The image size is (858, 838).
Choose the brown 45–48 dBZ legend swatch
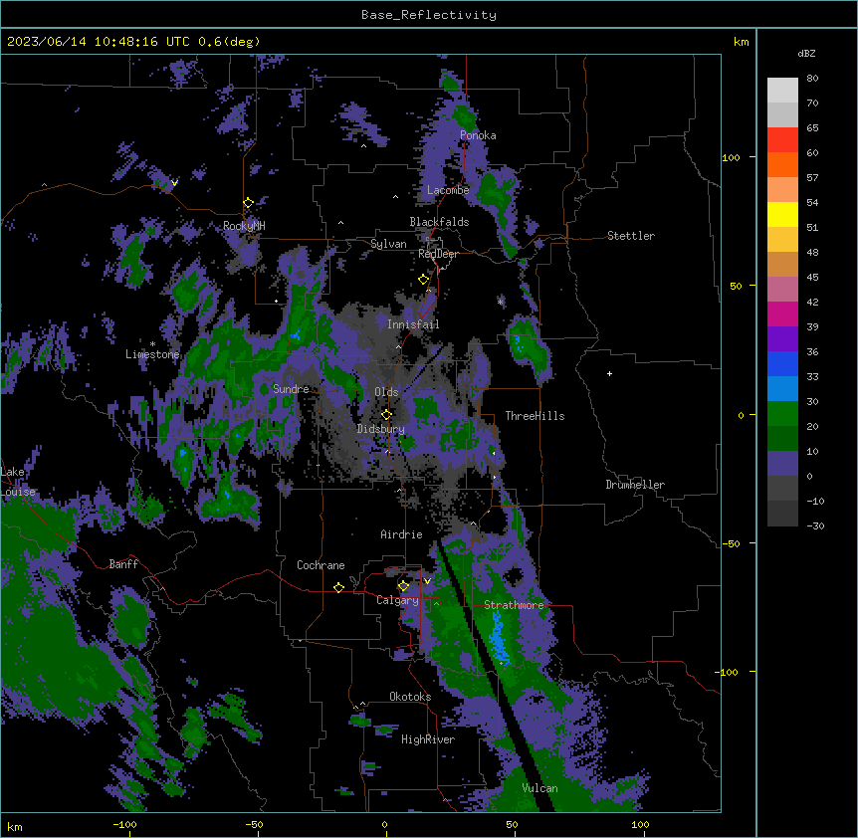pos(782,264)
